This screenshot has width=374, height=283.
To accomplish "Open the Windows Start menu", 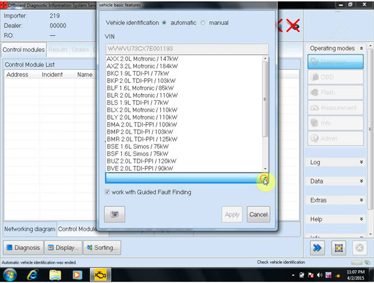I will (10, 275).
